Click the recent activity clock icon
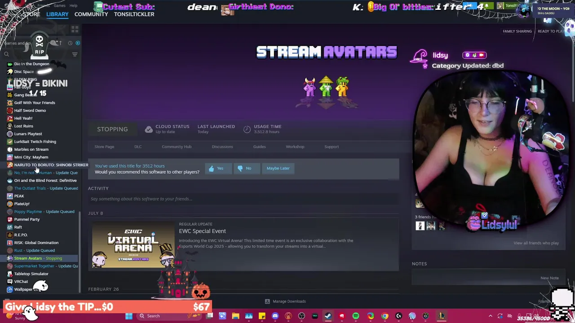575x323 pixels. [70, 43]
